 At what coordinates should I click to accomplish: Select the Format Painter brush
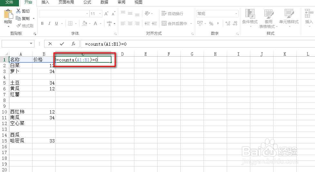coord(18,26)
